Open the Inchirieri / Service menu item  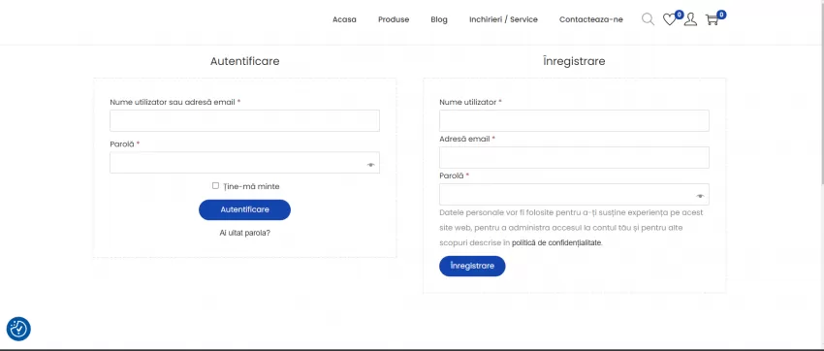(x=503, y=19)
